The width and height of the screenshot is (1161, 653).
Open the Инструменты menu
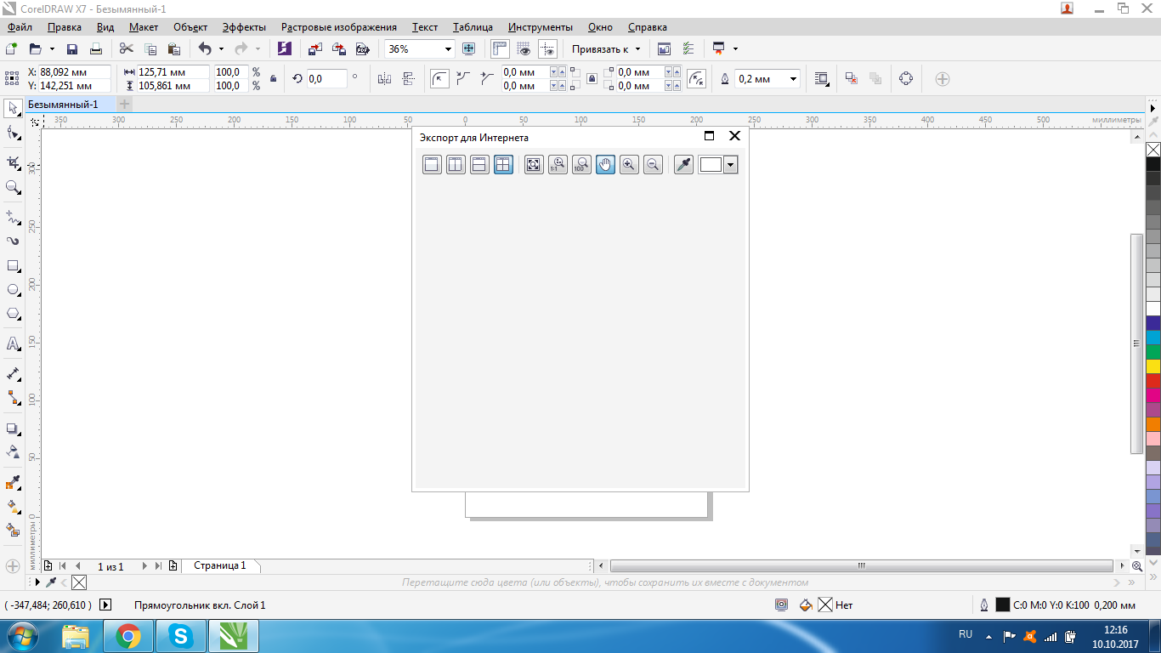[541, 27]
